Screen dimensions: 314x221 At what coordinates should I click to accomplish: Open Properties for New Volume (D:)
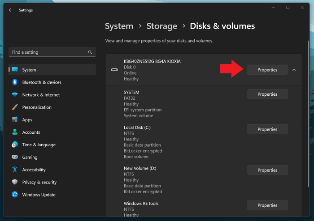click(267, 170)
